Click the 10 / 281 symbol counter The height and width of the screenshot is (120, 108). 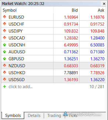(x=97, y=87)
